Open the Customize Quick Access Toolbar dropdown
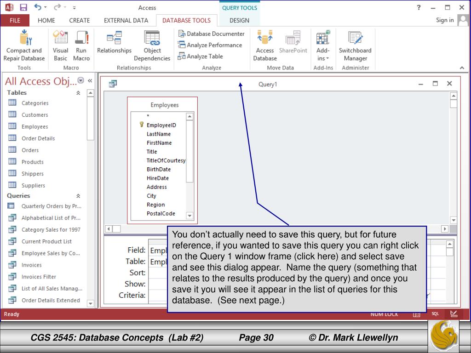Image resolution: width=471 pixels, height=353 pixels. 74,7
